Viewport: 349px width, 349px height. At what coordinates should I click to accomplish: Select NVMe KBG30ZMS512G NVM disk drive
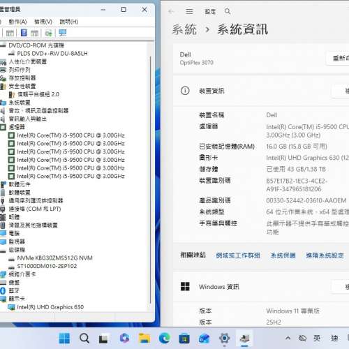point(54,258)
